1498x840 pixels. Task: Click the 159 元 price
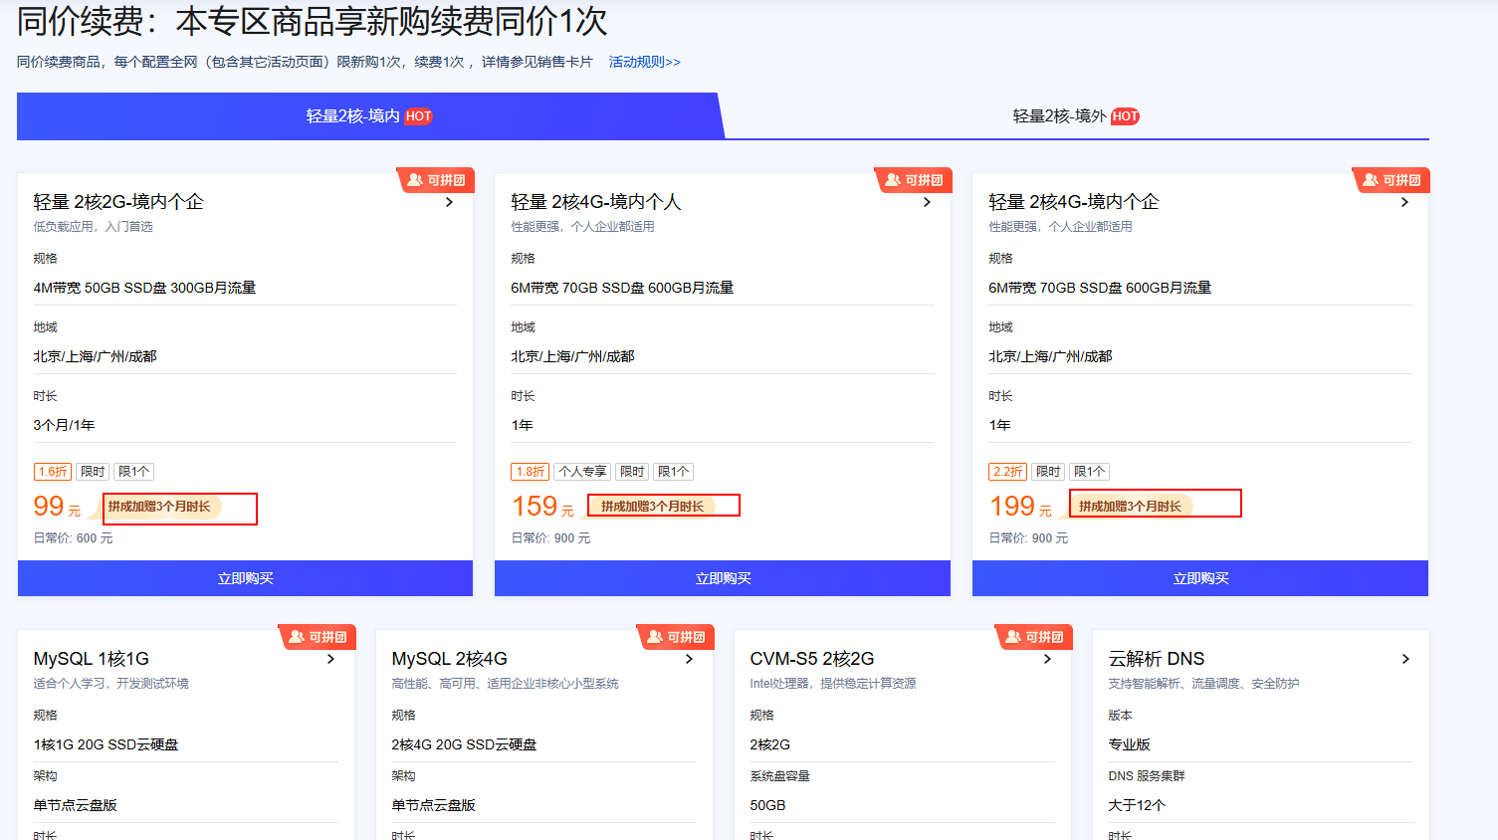(x=543, y=507)
